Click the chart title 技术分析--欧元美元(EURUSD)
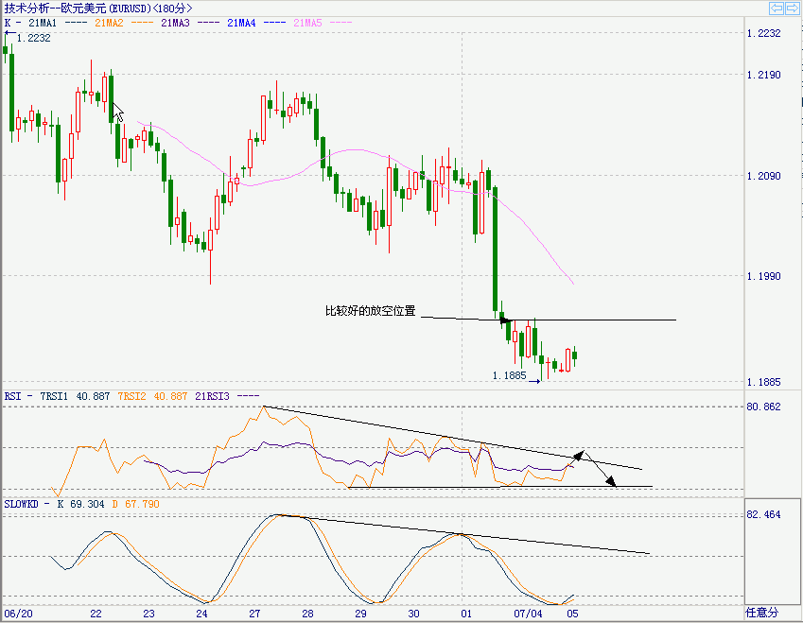The width and height of the screenshot is (803, 623). (x=79, y=9)
